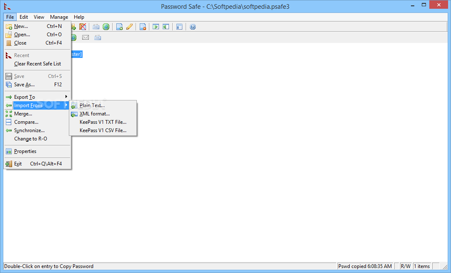Expand the Export To submenu

click(38, 97)
